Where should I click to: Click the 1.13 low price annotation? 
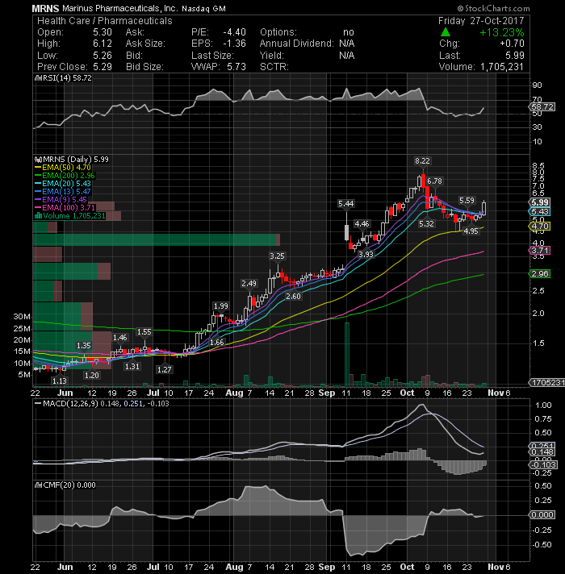[60, 381]
